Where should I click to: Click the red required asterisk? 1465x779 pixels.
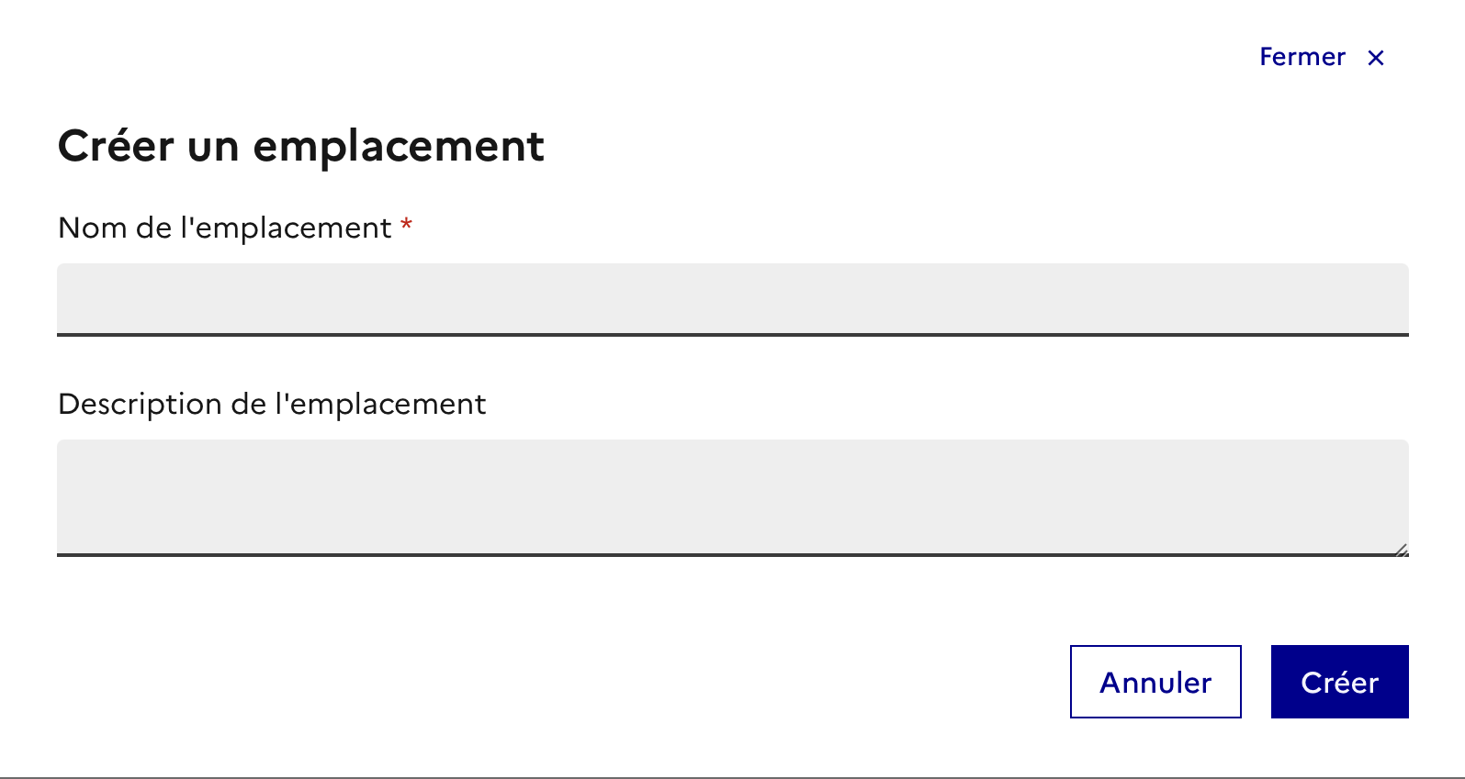point(406,225)
